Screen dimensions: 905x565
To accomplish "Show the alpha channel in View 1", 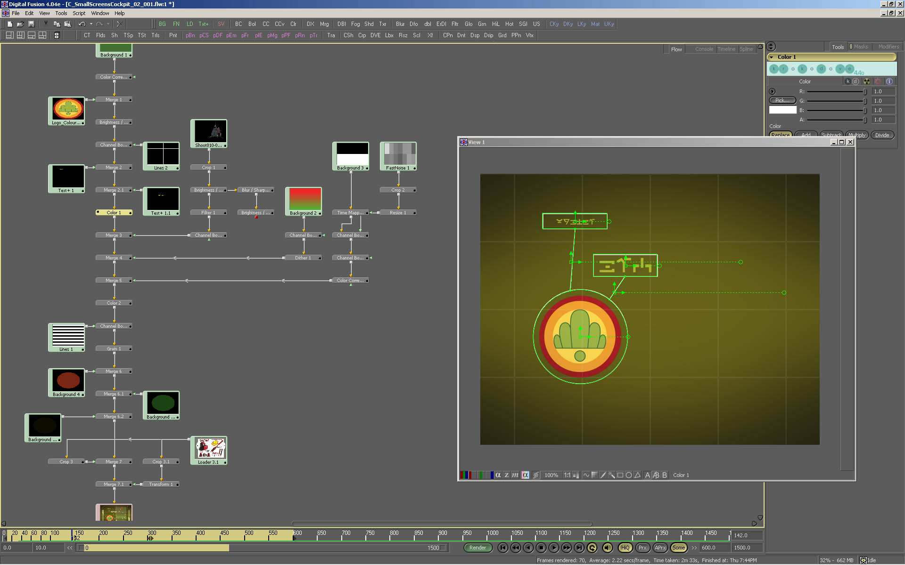I will tap(498, 475).
